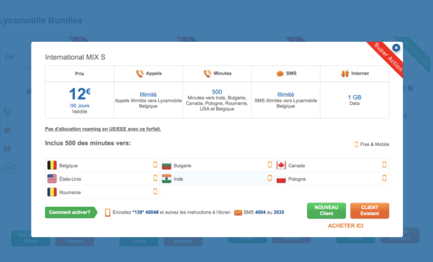Click the /30 Jours validity text
Image resolution: width=433 pixels, height=262 pixels.
pos(79,105)
